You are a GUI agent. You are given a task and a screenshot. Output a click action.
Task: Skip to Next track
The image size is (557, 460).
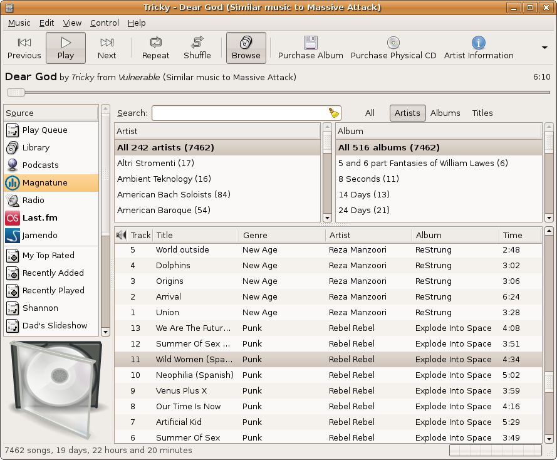coord(107,48)
